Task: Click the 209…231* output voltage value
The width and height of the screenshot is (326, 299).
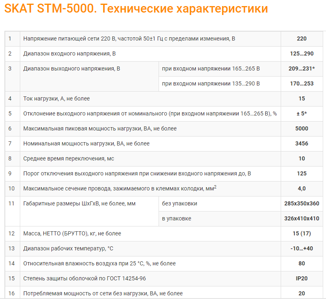Action: click(301, 68)
